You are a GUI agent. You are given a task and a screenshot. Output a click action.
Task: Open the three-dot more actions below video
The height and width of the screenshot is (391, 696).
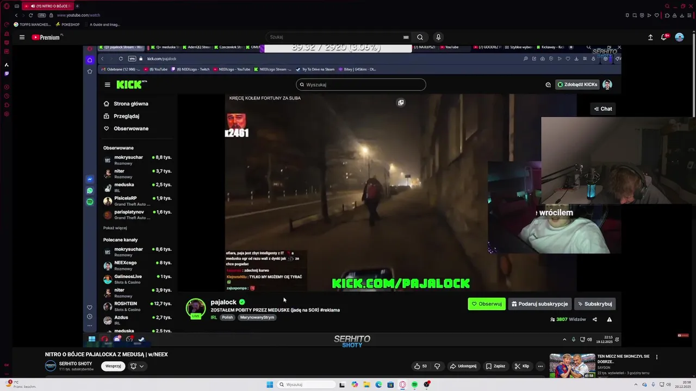pyautogui.click(x=540, y=366)
